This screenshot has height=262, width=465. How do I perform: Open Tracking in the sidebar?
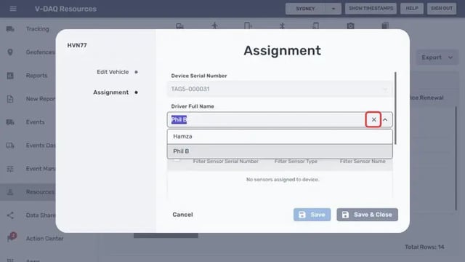pos(37,29)
